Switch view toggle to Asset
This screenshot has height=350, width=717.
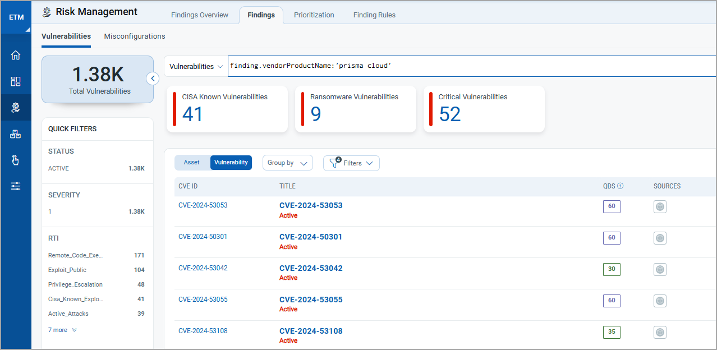[x=192, y=163]
